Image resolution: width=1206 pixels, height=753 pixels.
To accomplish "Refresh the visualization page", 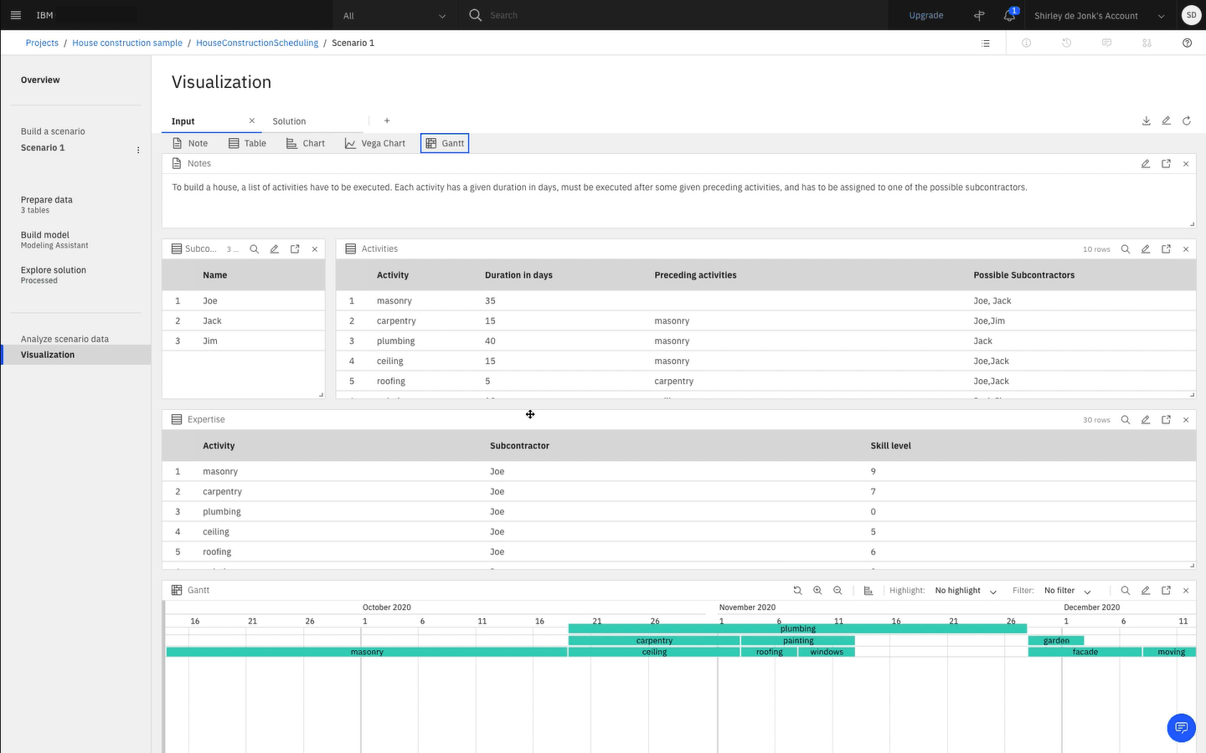I will (1187, 120).
